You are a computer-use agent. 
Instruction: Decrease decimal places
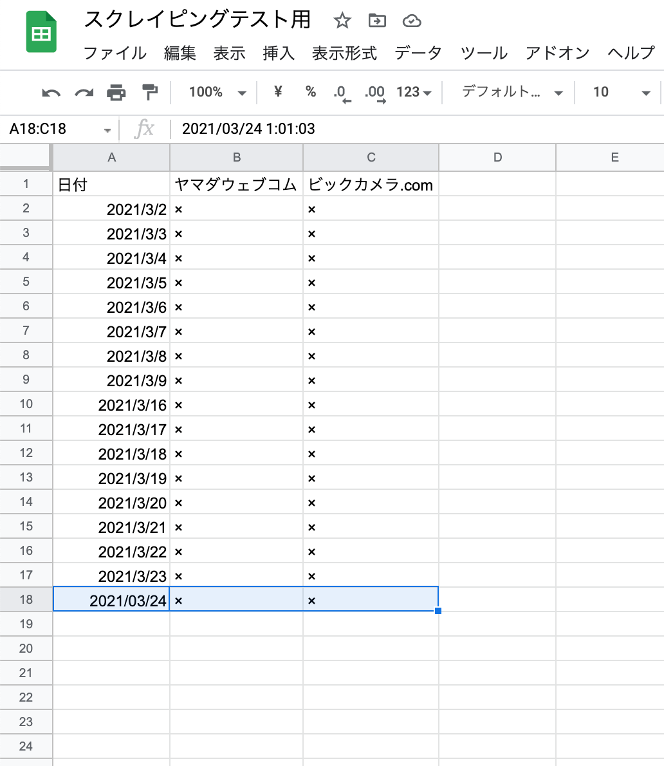point(342,93)
